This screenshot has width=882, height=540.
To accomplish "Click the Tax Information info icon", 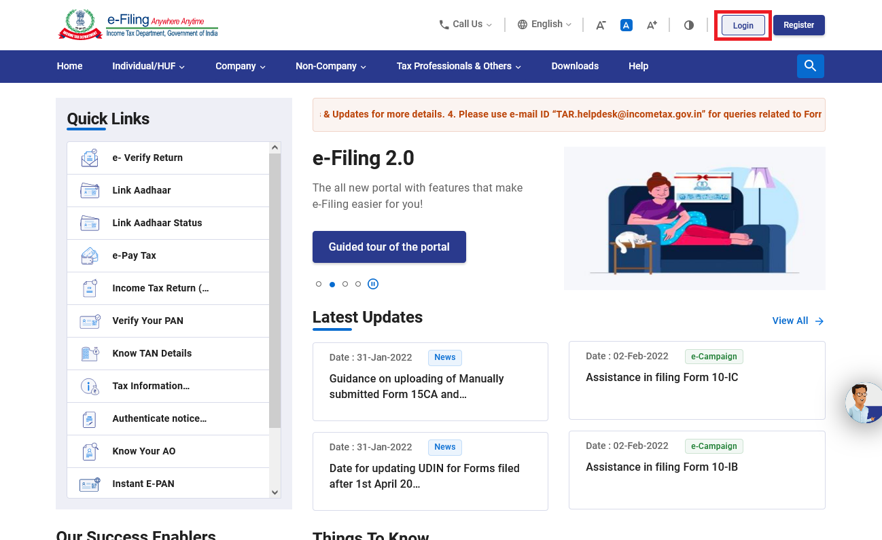I will (90, 386).
